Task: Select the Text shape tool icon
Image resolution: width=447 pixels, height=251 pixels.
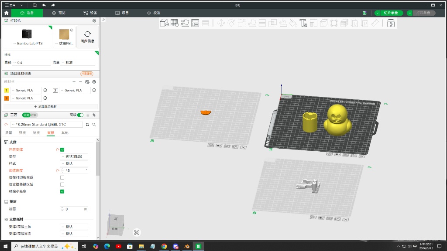Action: click(x=303, y=23)
